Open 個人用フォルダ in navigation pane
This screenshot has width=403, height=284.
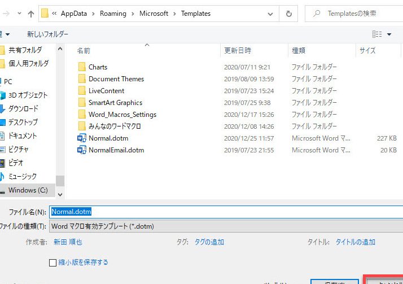pos(28,63)
